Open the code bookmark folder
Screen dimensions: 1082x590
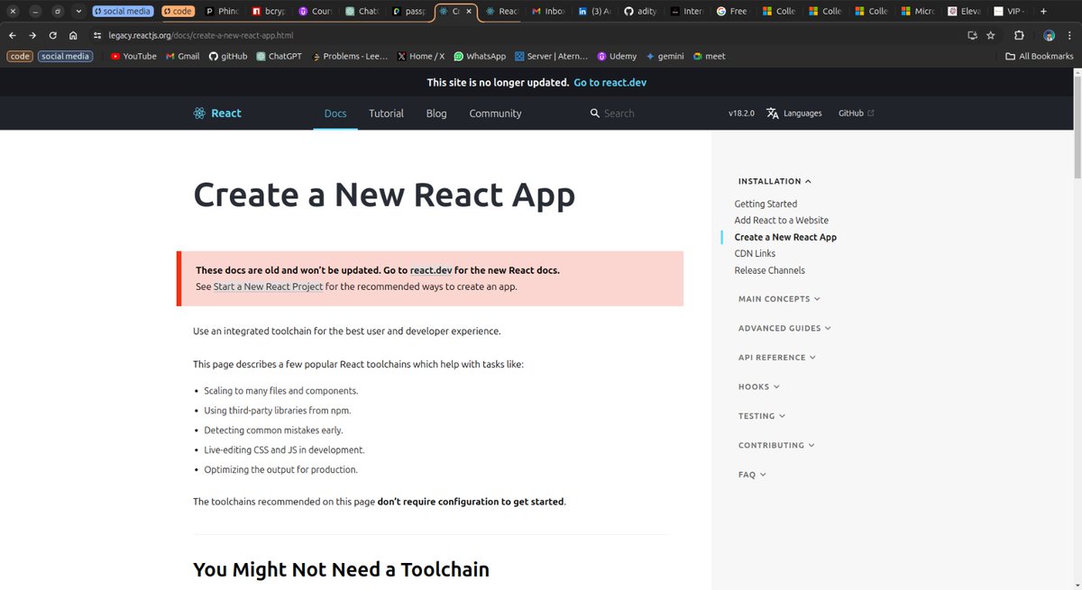point(20,56)
